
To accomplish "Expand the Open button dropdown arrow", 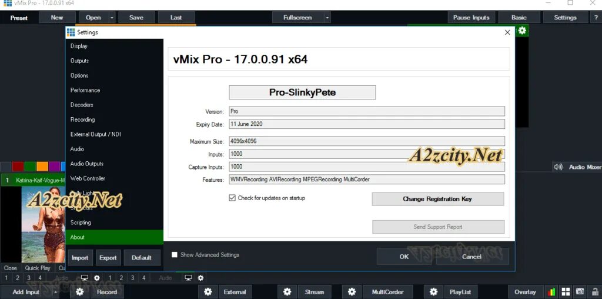I will click(x=112, y=17).
